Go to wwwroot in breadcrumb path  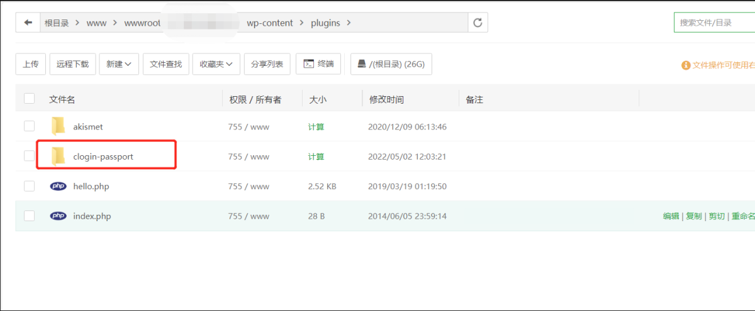click(x=142, y=23)
